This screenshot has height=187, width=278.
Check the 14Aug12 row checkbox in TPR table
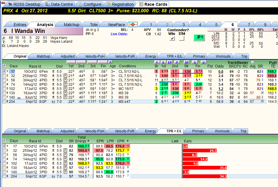pyautogui.click(x=4, y=159)
